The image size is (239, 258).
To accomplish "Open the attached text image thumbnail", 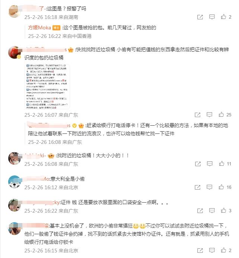I will [x=47, y=86].
